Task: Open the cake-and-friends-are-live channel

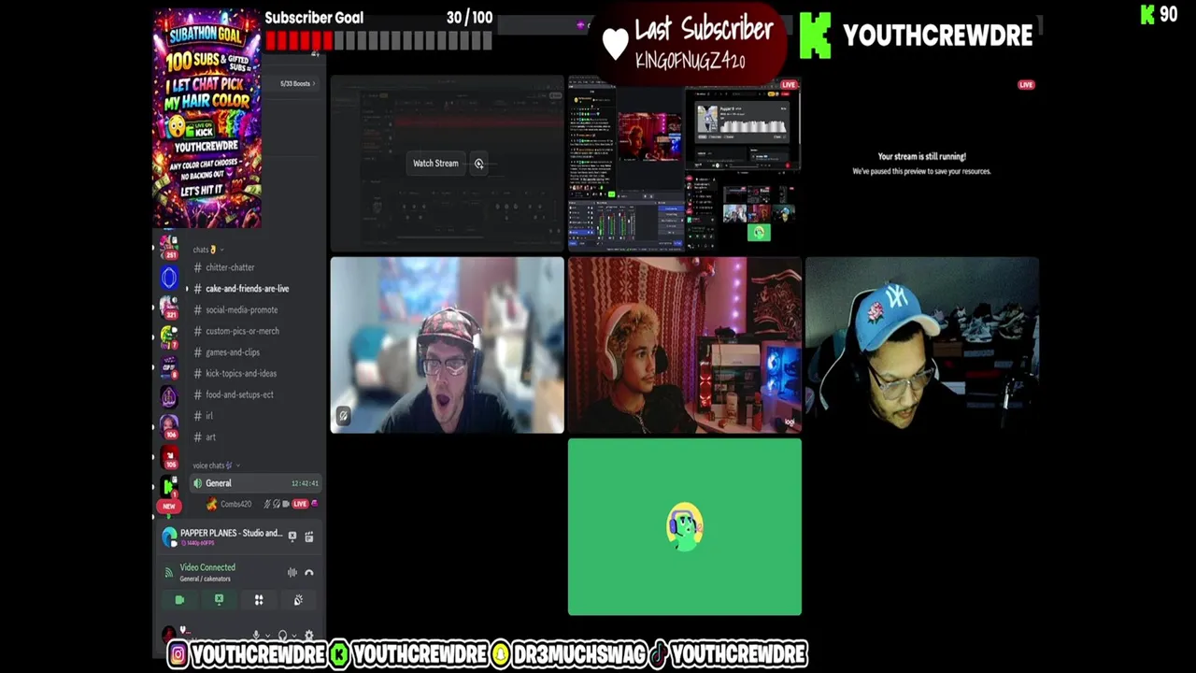Action: pyautogui.click(x=247, y=289)
